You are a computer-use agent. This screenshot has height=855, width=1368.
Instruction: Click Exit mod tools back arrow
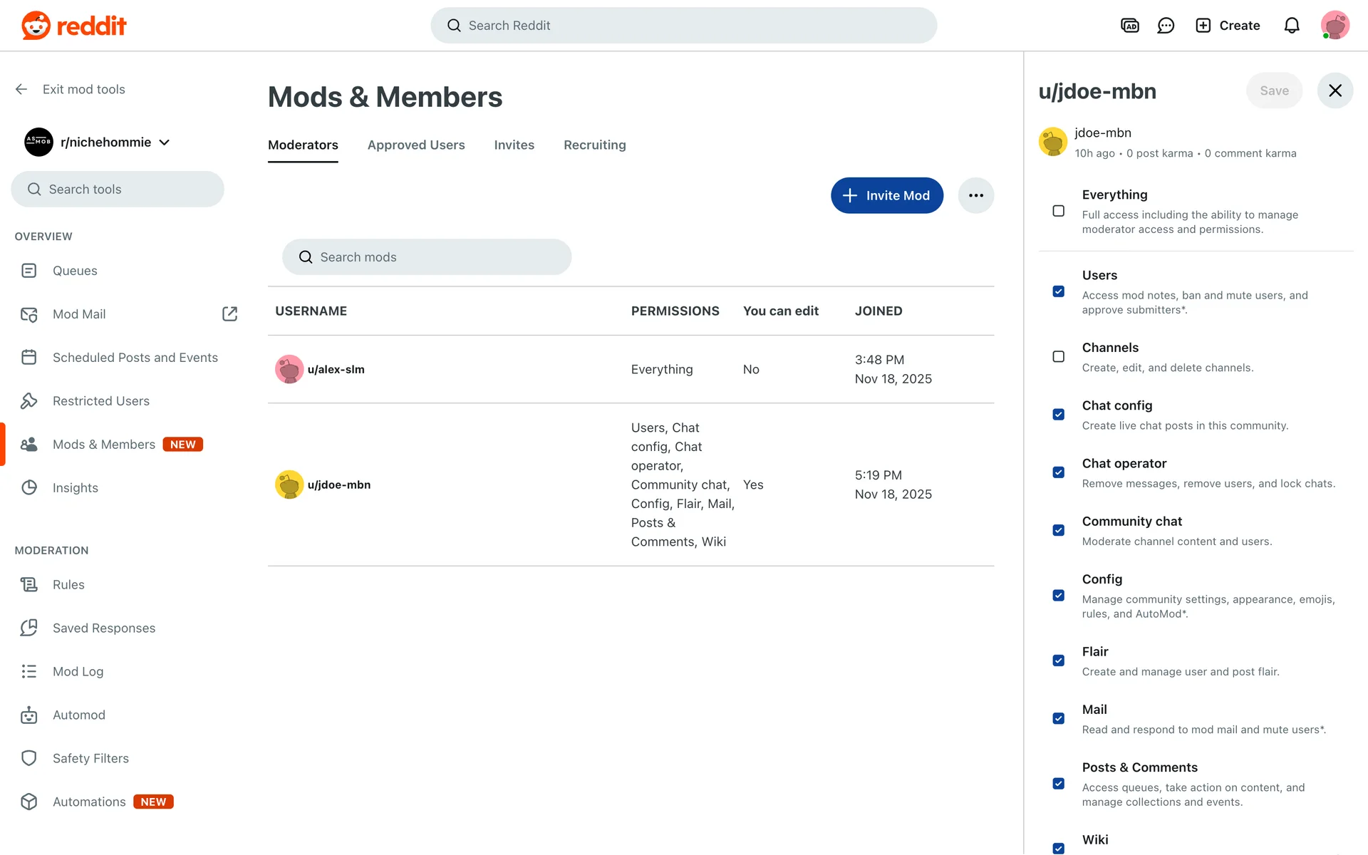coord(21,89)
